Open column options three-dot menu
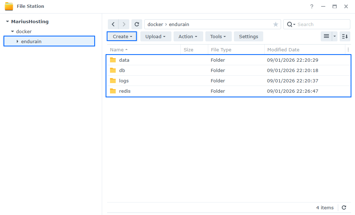 [348, 50]
